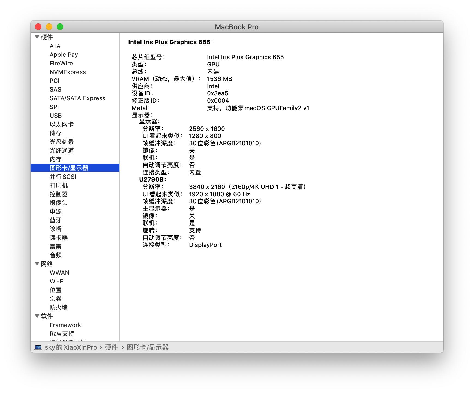The width and height of the screenshot is (474, 393).
Task: View the Thunderbolt (雷雳) information
Action: [x=55, y=246]
